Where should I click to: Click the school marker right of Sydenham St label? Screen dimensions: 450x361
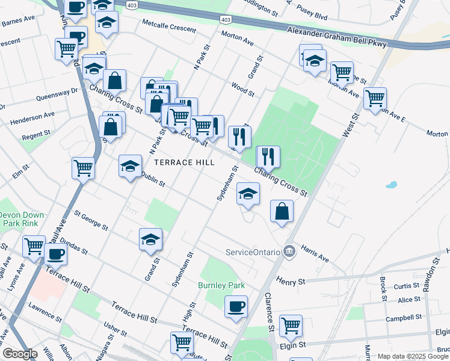point(247,194)
